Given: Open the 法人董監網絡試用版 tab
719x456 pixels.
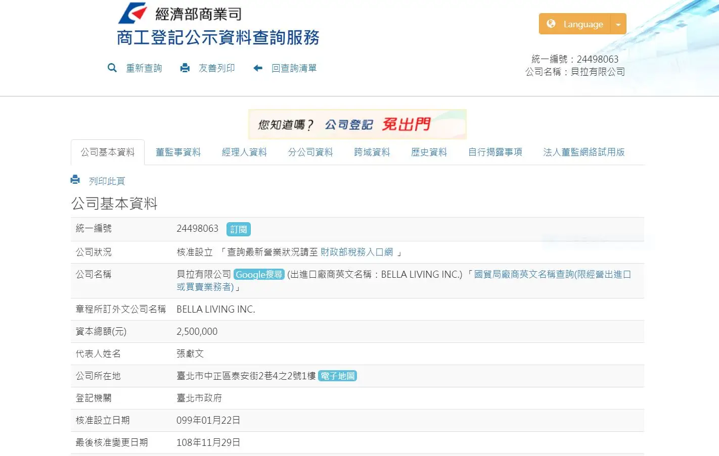Looking at the screenshot, I should click(x=584, y=152).
